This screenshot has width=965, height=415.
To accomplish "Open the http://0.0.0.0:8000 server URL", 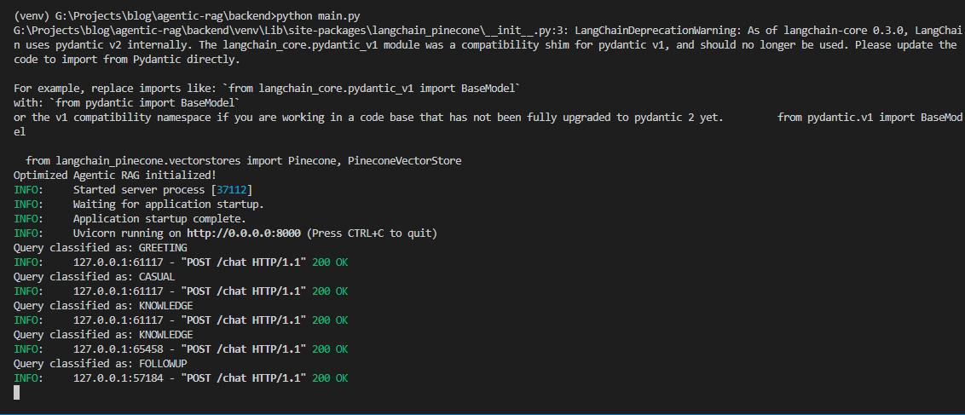I will tap(246, 233).
